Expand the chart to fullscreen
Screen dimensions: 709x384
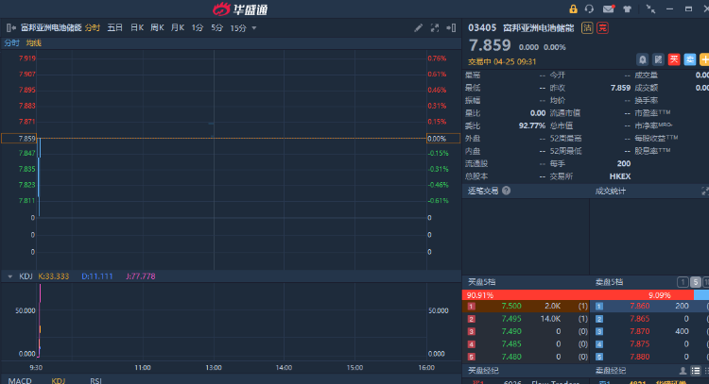tap(434, 28)
